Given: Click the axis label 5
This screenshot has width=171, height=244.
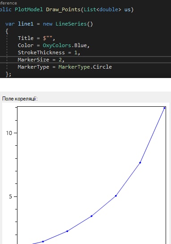Looking at the screenshot, I should coord(10,196).
